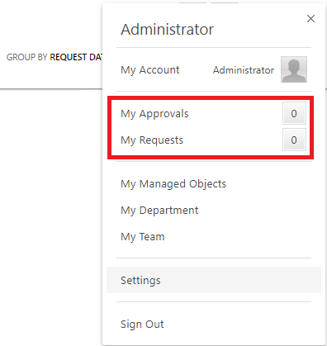The image size is (327, 346).
Task: Close the Administrator user panel
Action: [310, 19]
